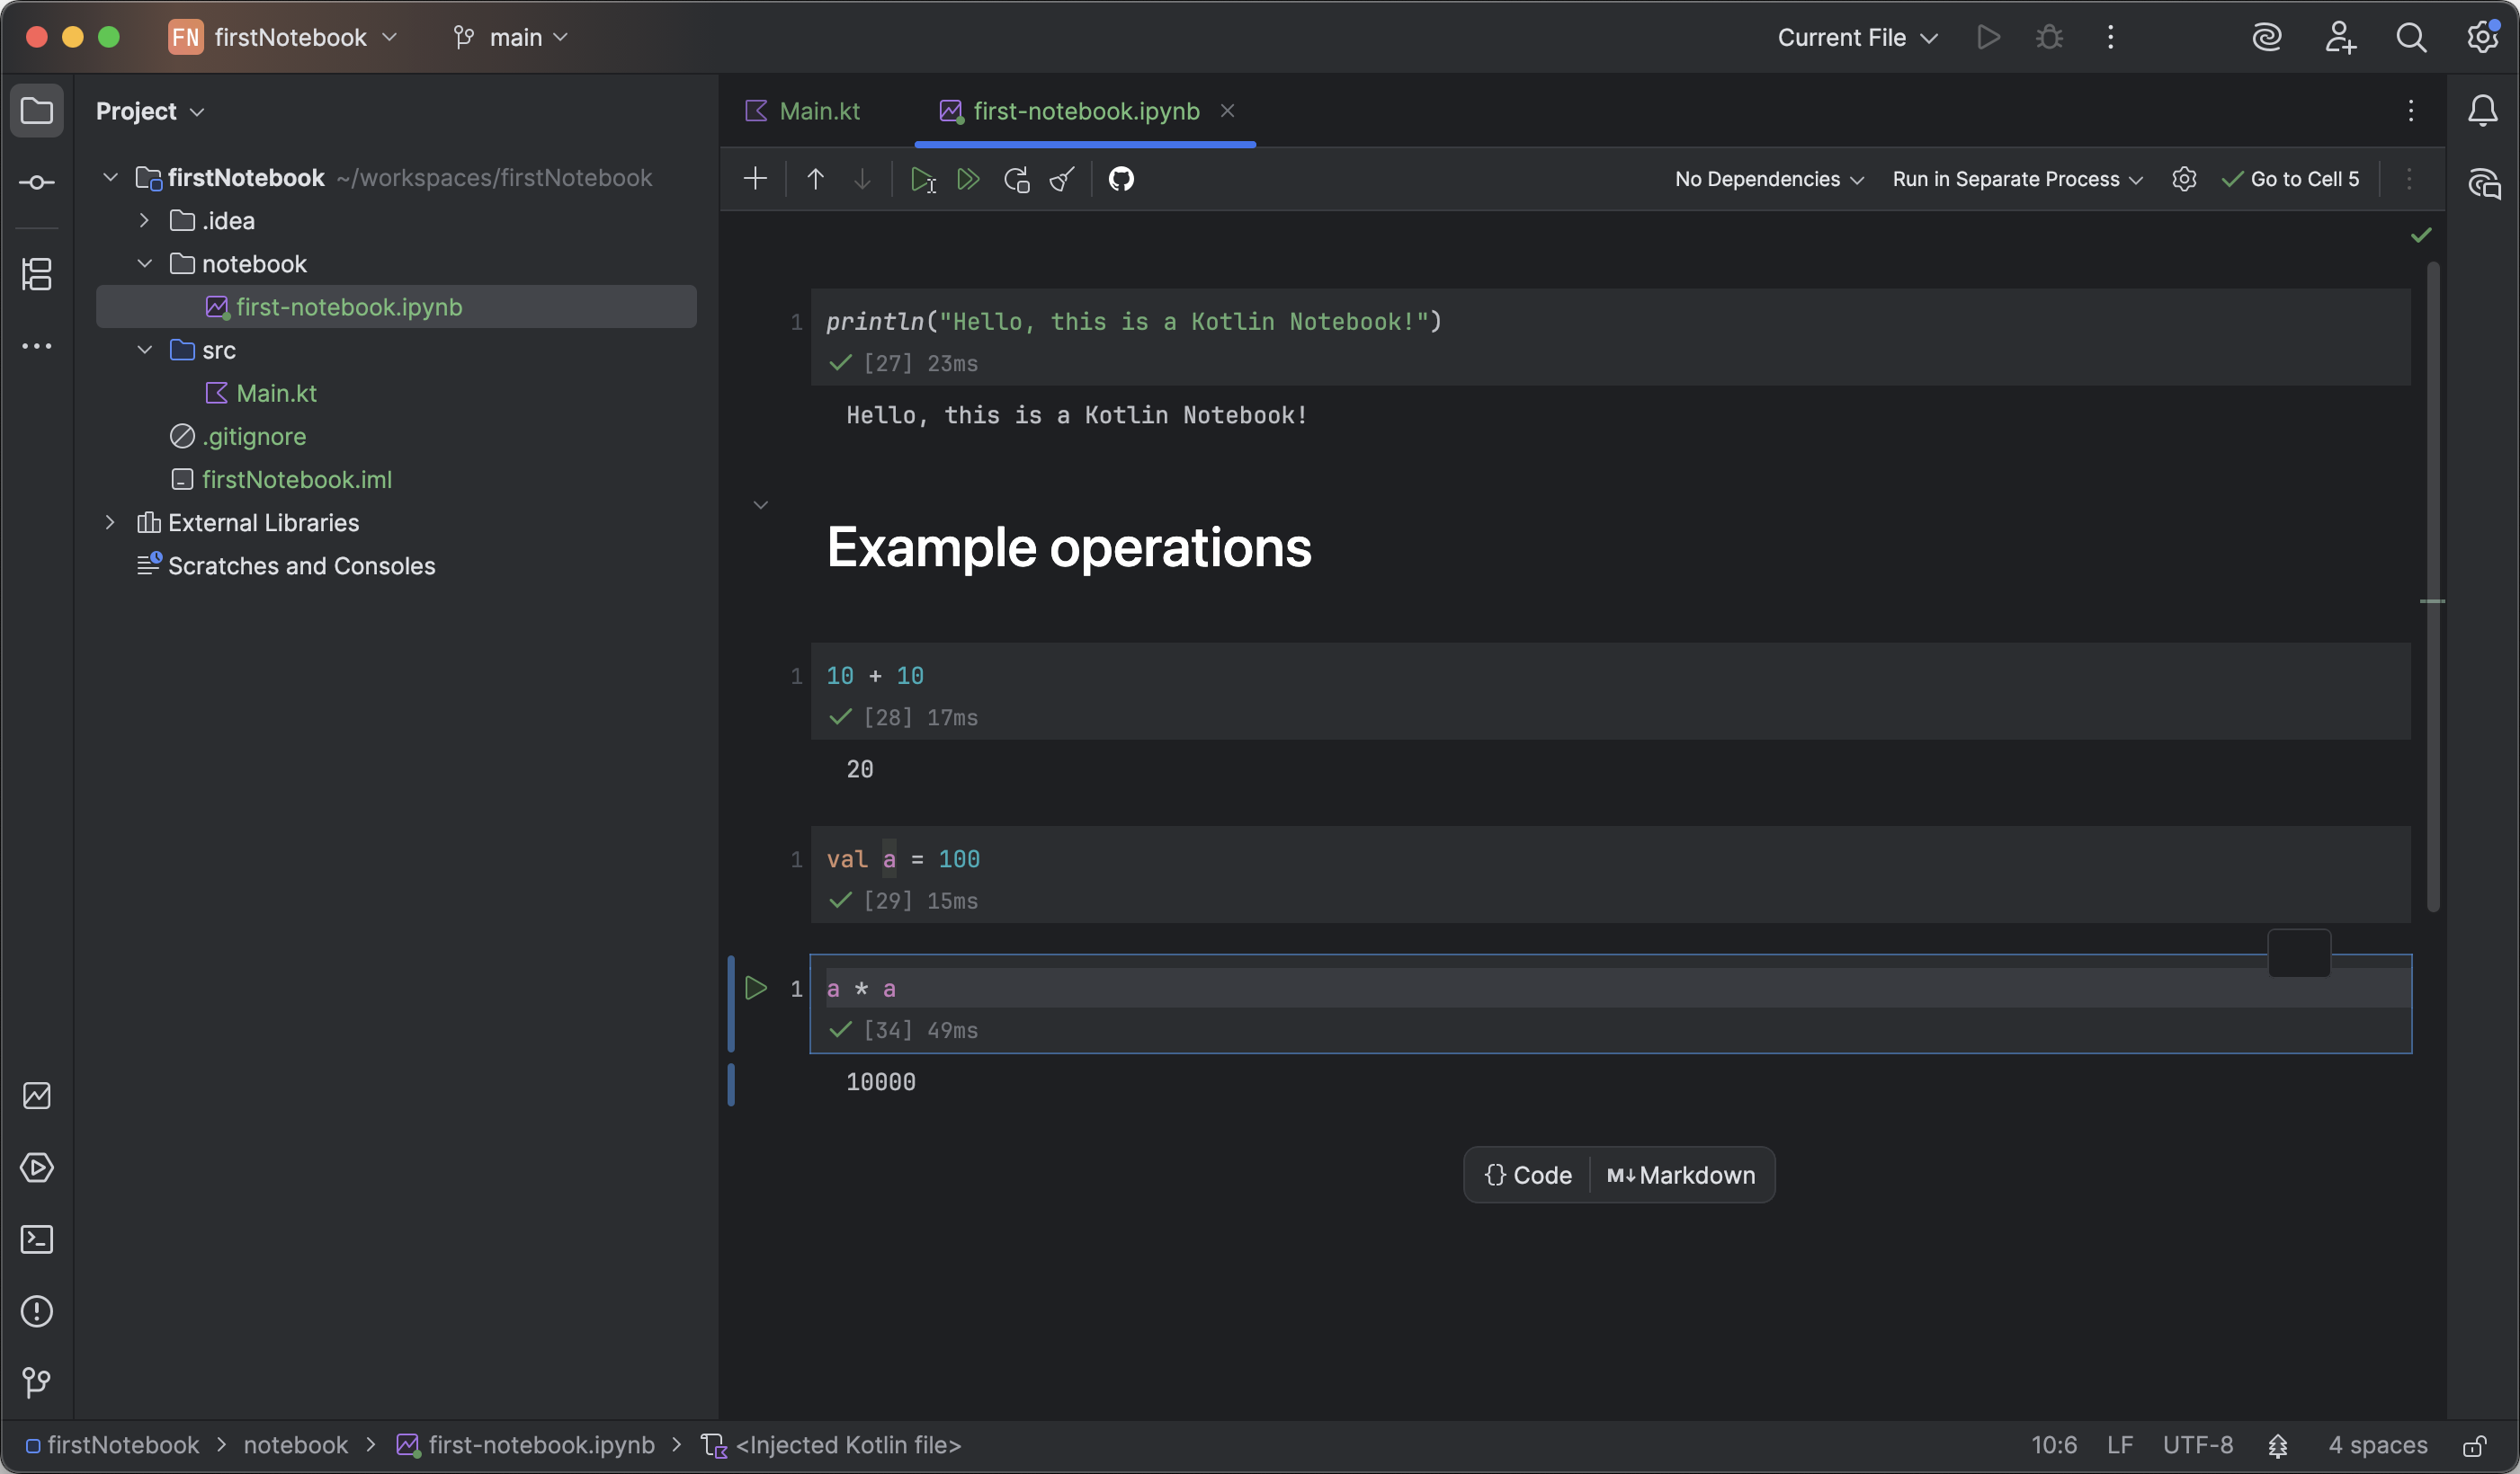Select firstNotebook.iml file

pos(296,479)
